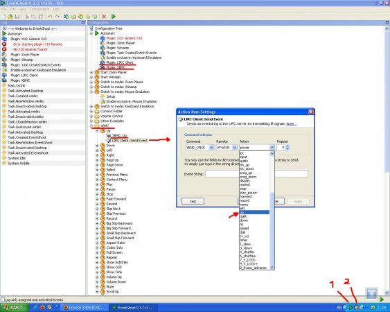Select 'Plugin: LIRC Client' in Configuration tree

click(x=120, y=62)
